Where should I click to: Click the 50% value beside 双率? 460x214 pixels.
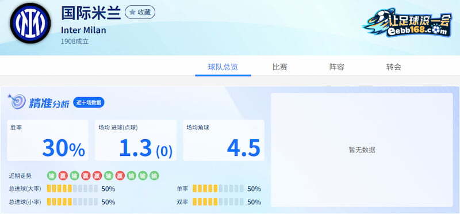click(x=254, y=202)
